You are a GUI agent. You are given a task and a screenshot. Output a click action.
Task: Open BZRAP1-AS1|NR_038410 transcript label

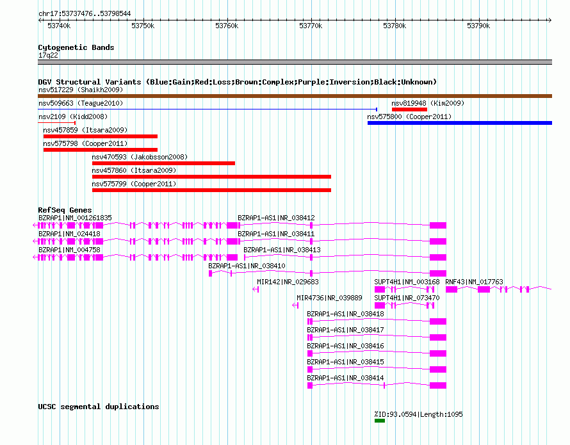[247, 266]
